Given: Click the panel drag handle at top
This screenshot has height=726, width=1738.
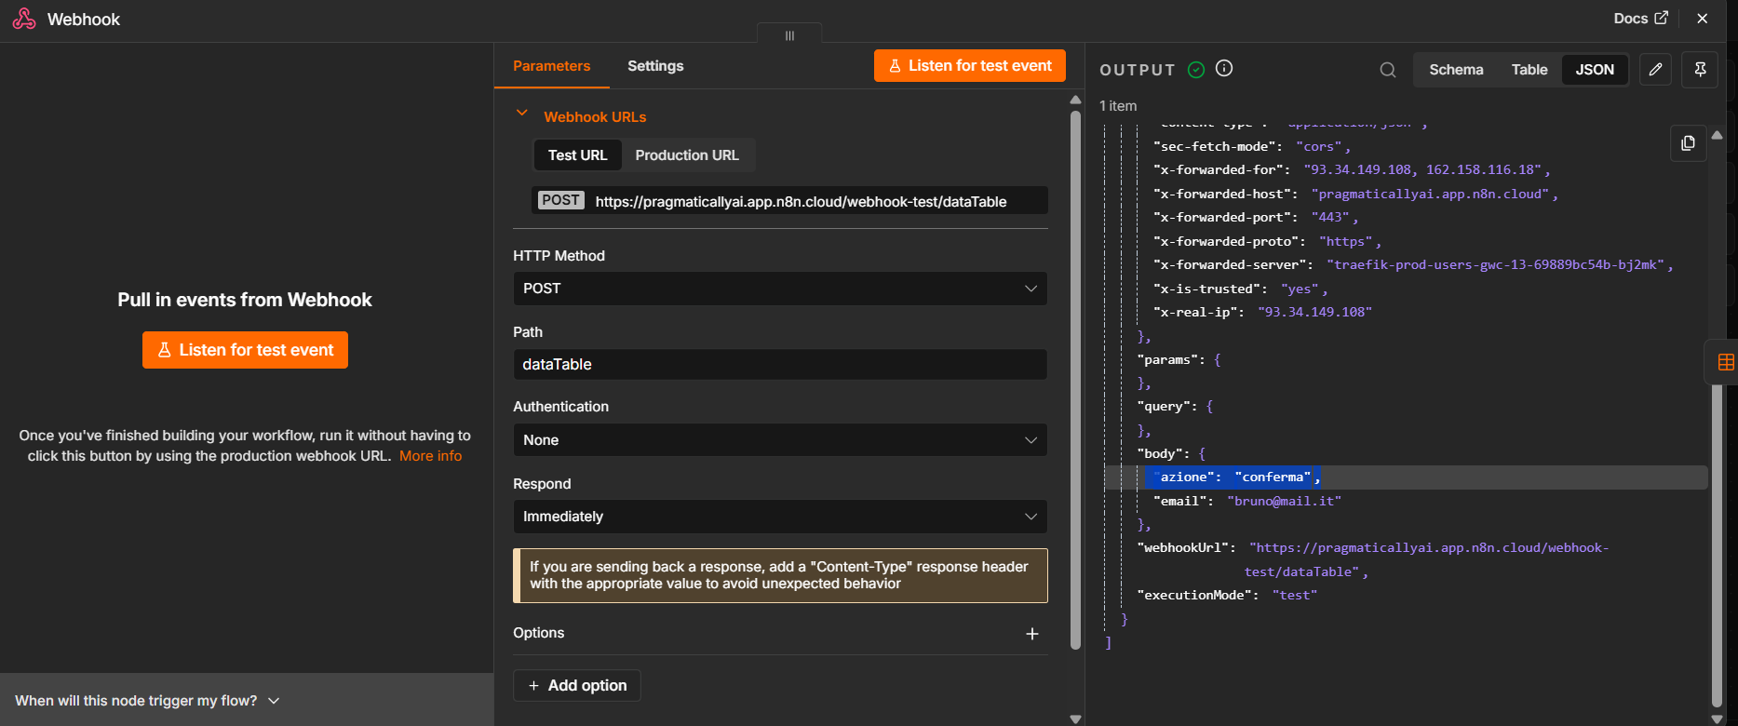Looking at the screenshot, I should tap(789, 35).
